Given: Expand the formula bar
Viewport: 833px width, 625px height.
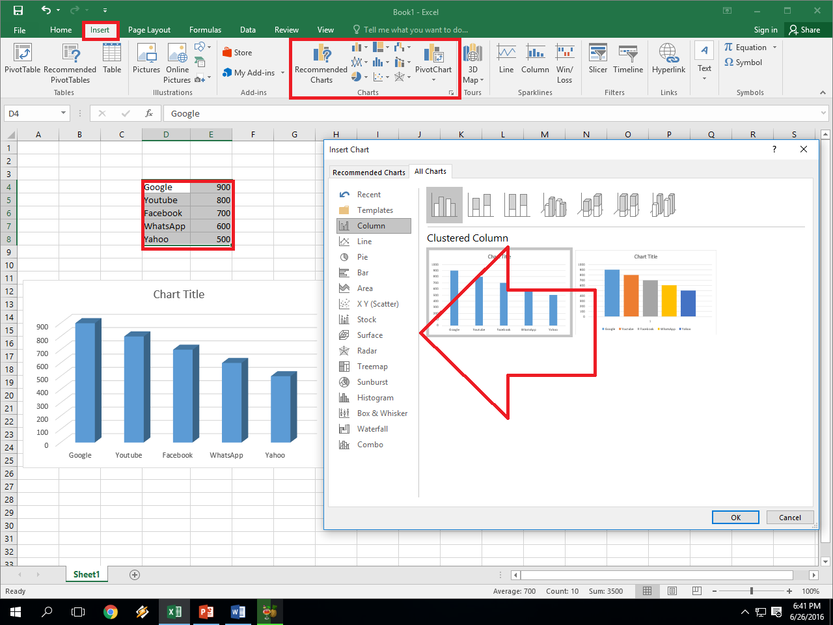Looking at the screenshot, I should tap(824, 113).
